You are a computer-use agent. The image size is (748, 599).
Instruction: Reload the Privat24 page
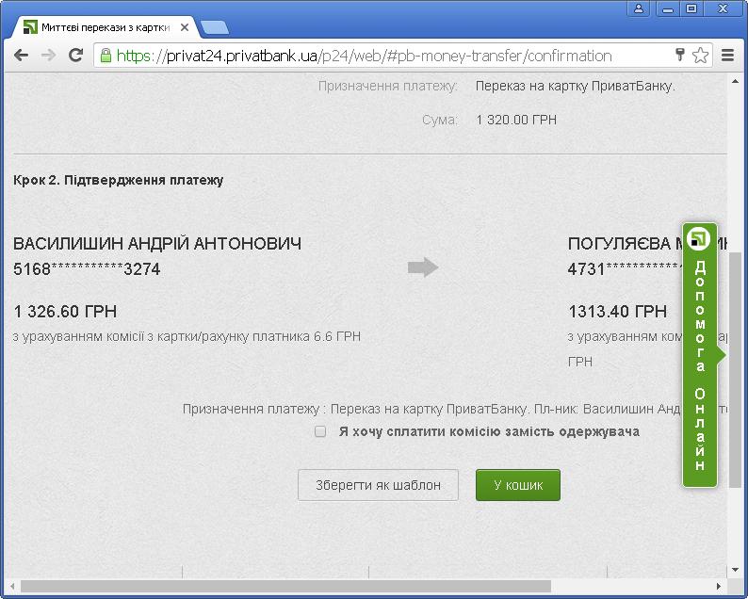point(75,56)
